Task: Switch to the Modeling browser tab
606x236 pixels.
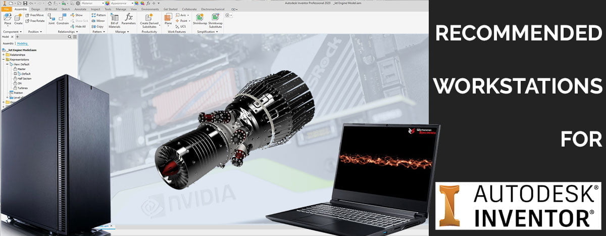Action: [x=22, y=43]
